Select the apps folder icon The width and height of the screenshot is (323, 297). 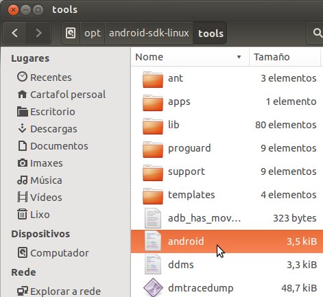coord(153,103)
